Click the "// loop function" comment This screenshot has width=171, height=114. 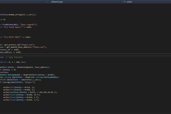(14, 57)
